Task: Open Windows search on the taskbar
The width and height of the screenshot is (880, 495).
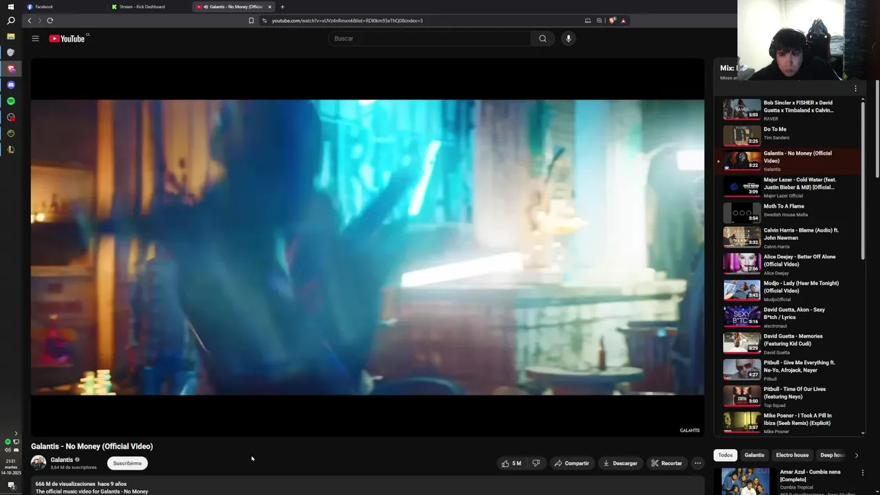Action: (x=11, y=21)
